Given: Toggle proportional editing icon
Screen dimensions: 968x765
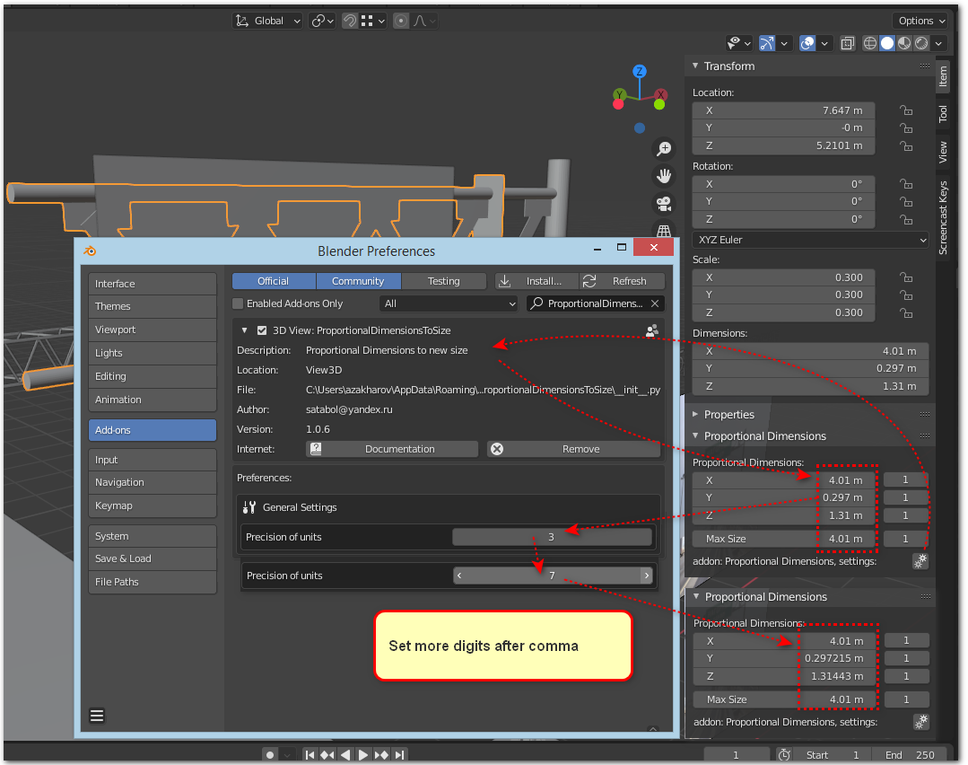Looking at the screenshot, I should point(401,21).
